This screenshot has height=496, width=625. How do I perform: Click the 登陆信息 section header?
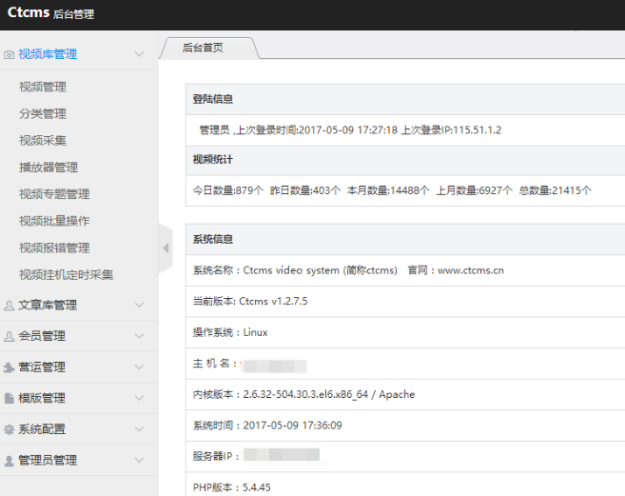405,99
